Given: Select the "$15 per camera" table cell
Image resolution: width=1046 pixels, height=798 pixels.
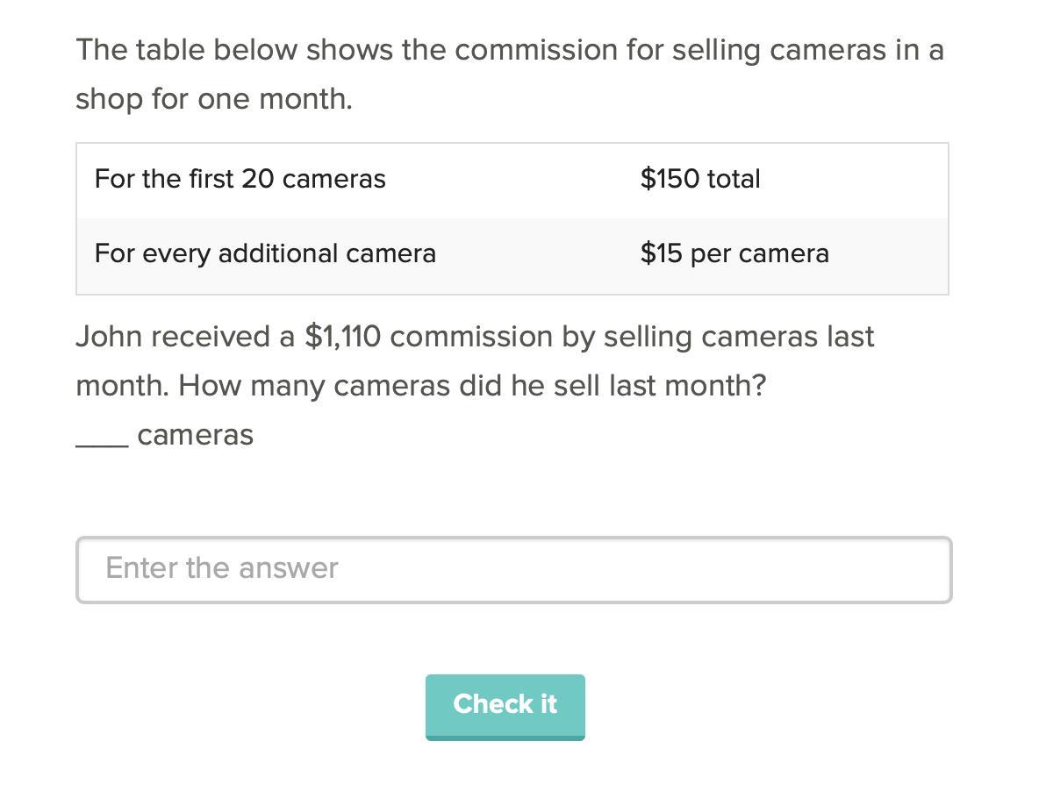Looking at the screenshot, I should [x=734, y=253].
